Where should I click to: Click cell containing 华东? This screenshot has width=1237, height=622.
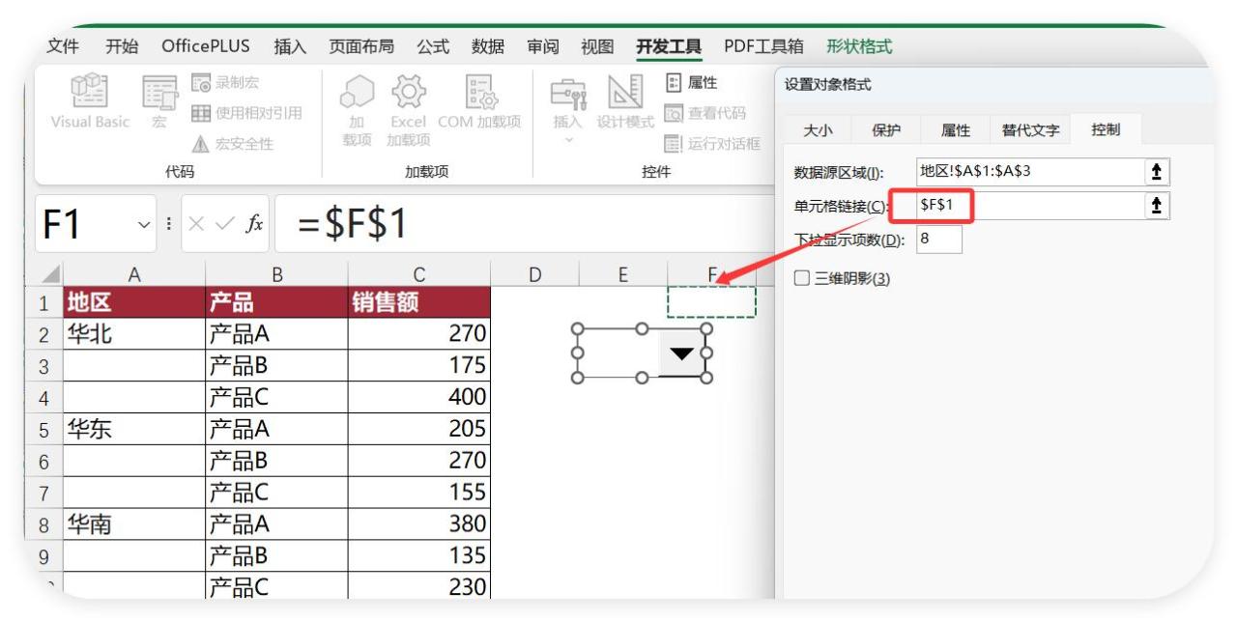click(x=134, y=430)
